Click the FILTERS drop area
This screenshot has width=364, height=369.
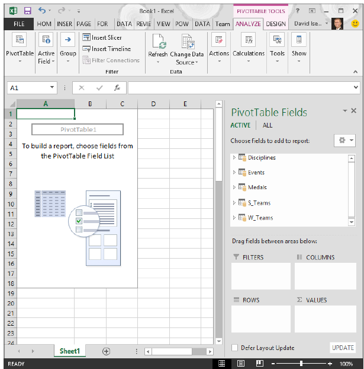point(261,276)
